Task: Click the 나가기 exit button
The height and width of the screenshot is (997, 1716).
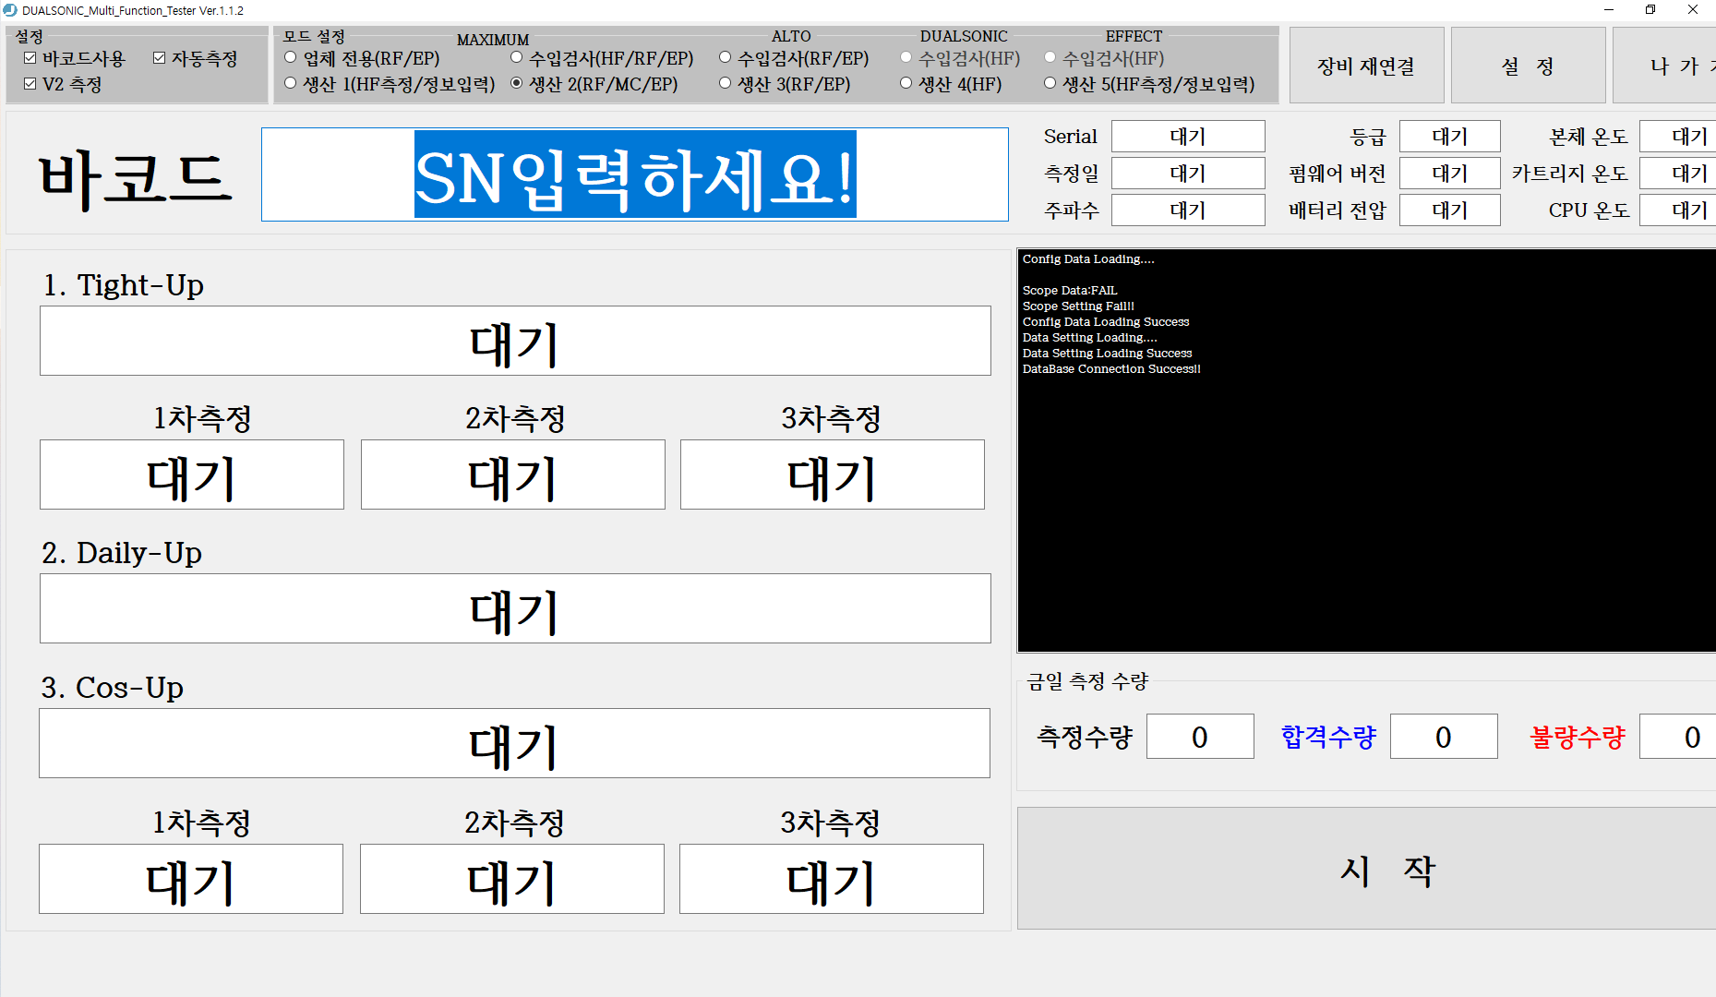Action: (x=1678, y=65)
